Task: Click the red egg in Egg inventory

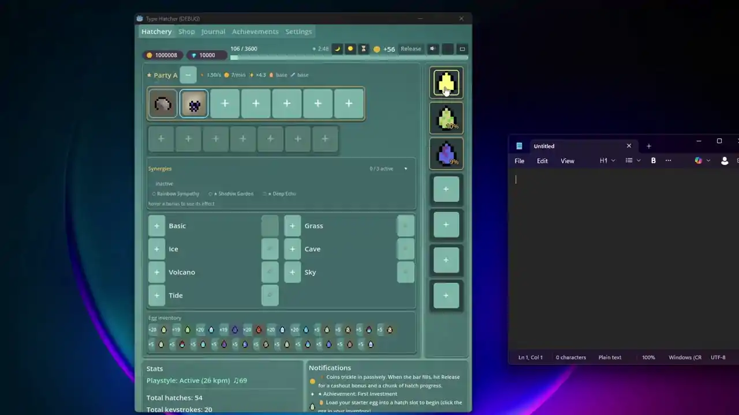Action: tap(259, 330)
